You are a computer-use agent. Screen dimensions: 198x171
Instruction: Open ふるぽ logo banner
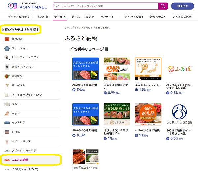click(x=180, y=69)
